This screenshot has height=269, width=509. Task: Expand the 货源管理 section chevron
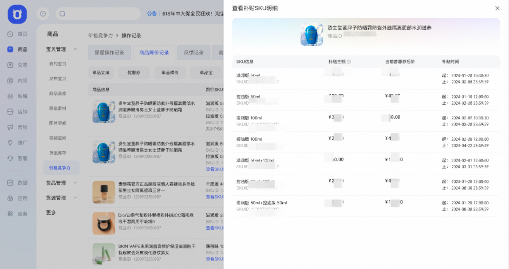(x=75, y=198)
